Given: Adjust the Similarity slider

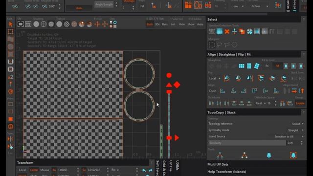Looking at the screenshot, I should click(247, 143).
